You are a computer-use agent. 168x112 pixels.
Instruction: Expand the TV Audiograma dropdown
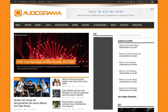101,25
